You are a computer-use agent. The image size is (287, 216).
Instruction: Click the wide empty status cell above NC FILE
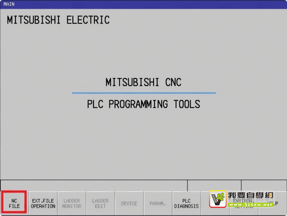94,185
